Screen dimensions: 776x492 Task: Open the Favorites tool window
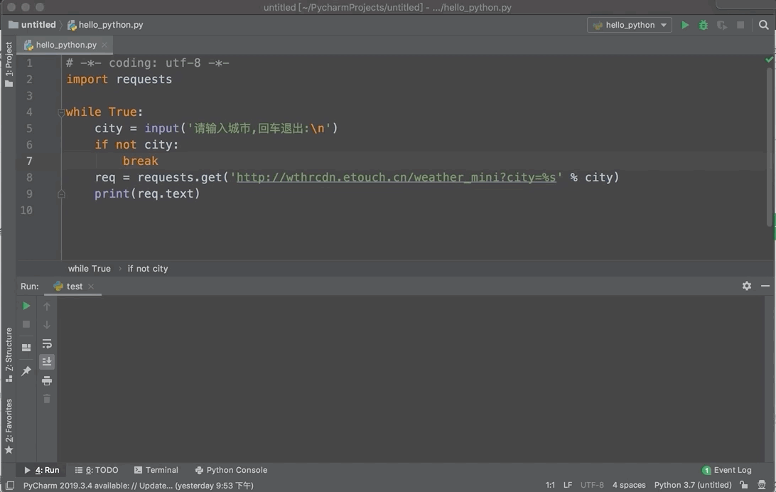tap(9, 426)
